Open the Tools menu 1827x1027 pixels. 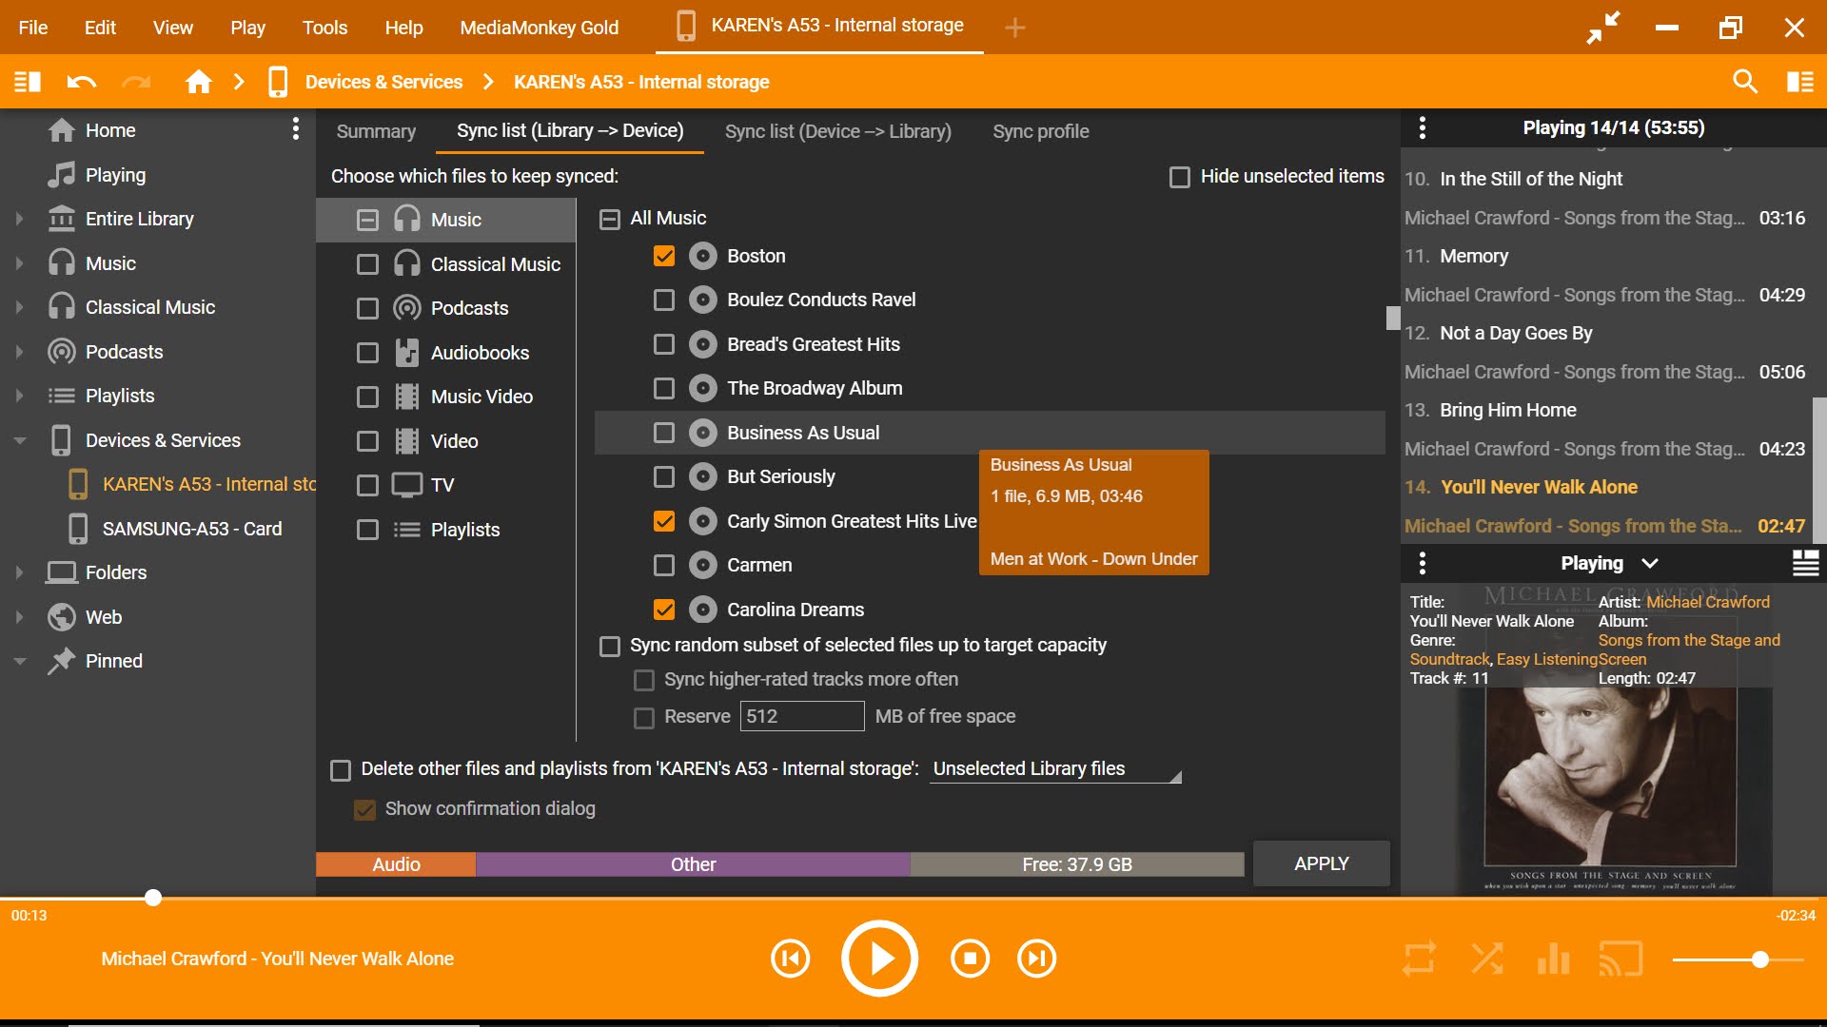click(x=324, y=28)
